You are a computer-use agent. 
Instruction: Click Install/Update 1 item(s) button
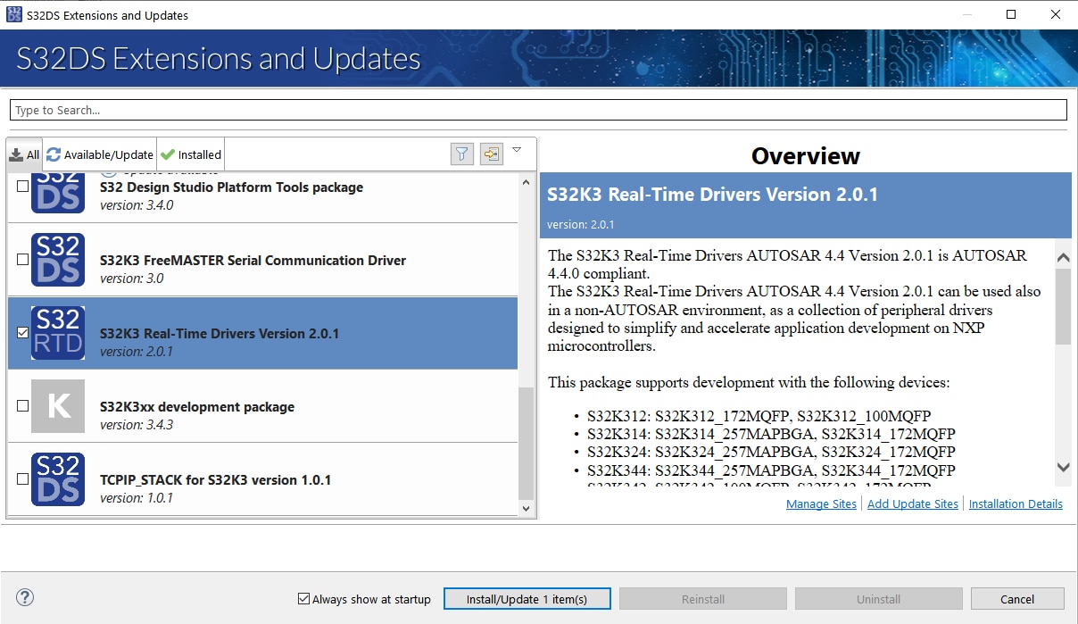click(527, 599)
